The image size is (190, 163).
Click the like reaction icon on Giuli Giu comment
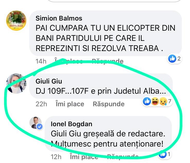point(147,101)
